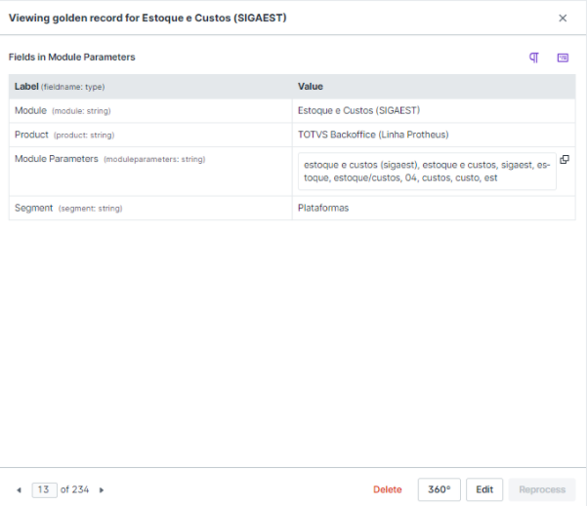Click the 'Segment' field label
This screenshot has width=587, height=506.
[33, 208]
